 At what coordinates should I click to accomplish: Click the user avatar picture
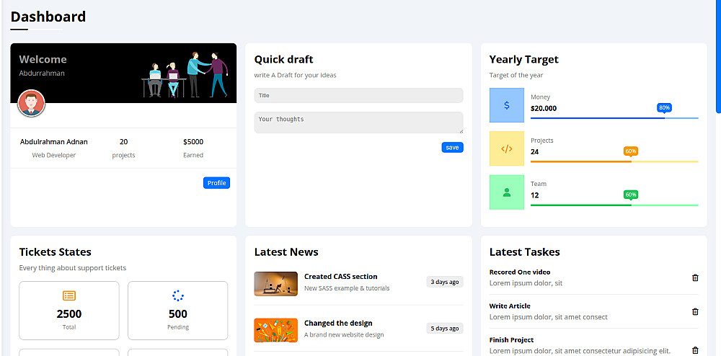pyautogui.click(x=31, y=103)
